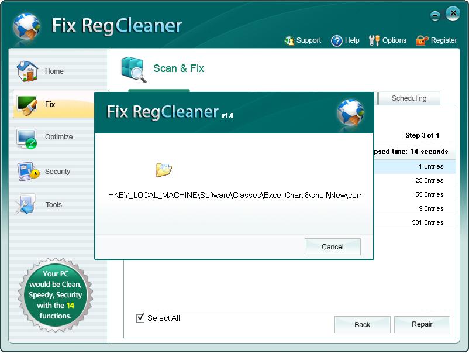Open the Optimize menu item label
469x353 pixels.
tap(59, 137)
